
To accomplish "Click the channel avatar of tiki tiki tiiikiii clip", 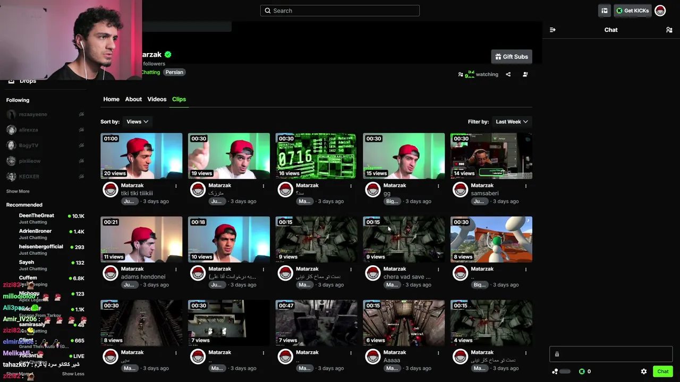I will [x=110, y=189].
